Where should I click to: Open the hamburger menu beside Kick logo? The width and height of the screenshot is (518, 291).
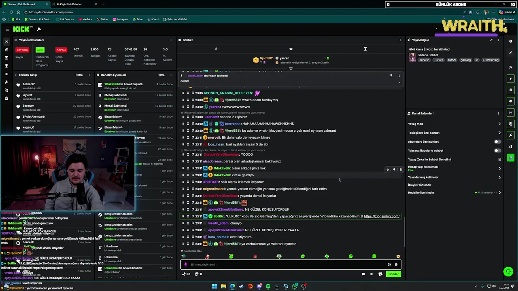click(7, 29)
